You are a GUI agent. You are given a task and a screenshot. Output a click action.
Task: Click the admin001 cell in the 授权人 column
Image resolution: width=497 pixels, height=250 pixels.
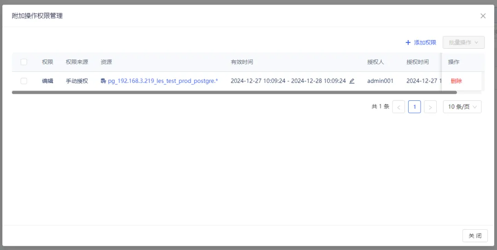coord(380,81)
